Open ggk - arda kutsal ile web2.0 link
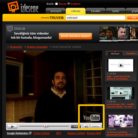This screenshot has width=138, height=138. coord(118,78)
